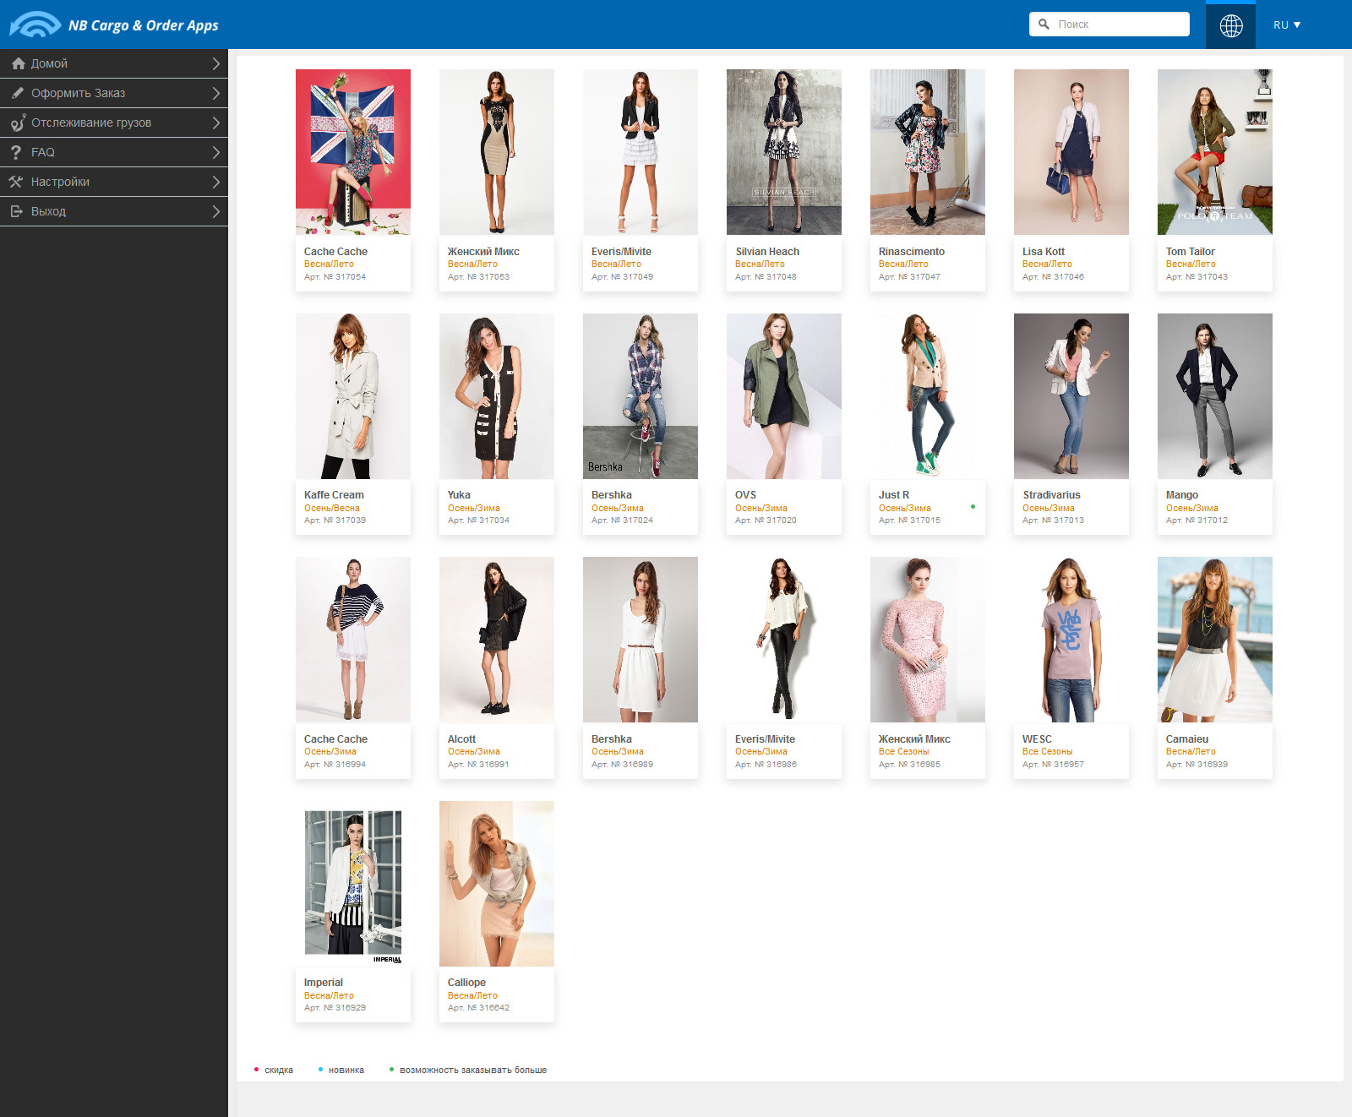Click the question mark FAQ icon
The image size is (1352, 1117).
(16, 152)
